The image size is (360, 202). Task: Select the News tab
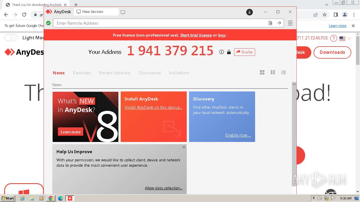(x=59, y=73)
